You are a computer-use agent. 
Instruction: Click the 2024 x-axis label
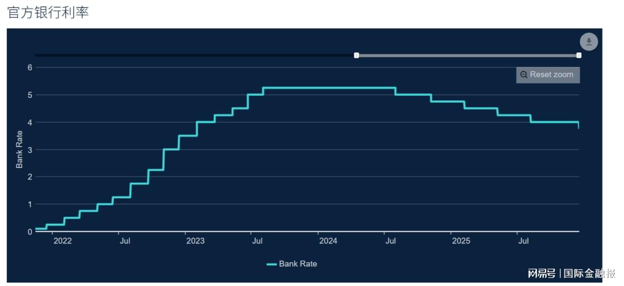tap(328, 241)
